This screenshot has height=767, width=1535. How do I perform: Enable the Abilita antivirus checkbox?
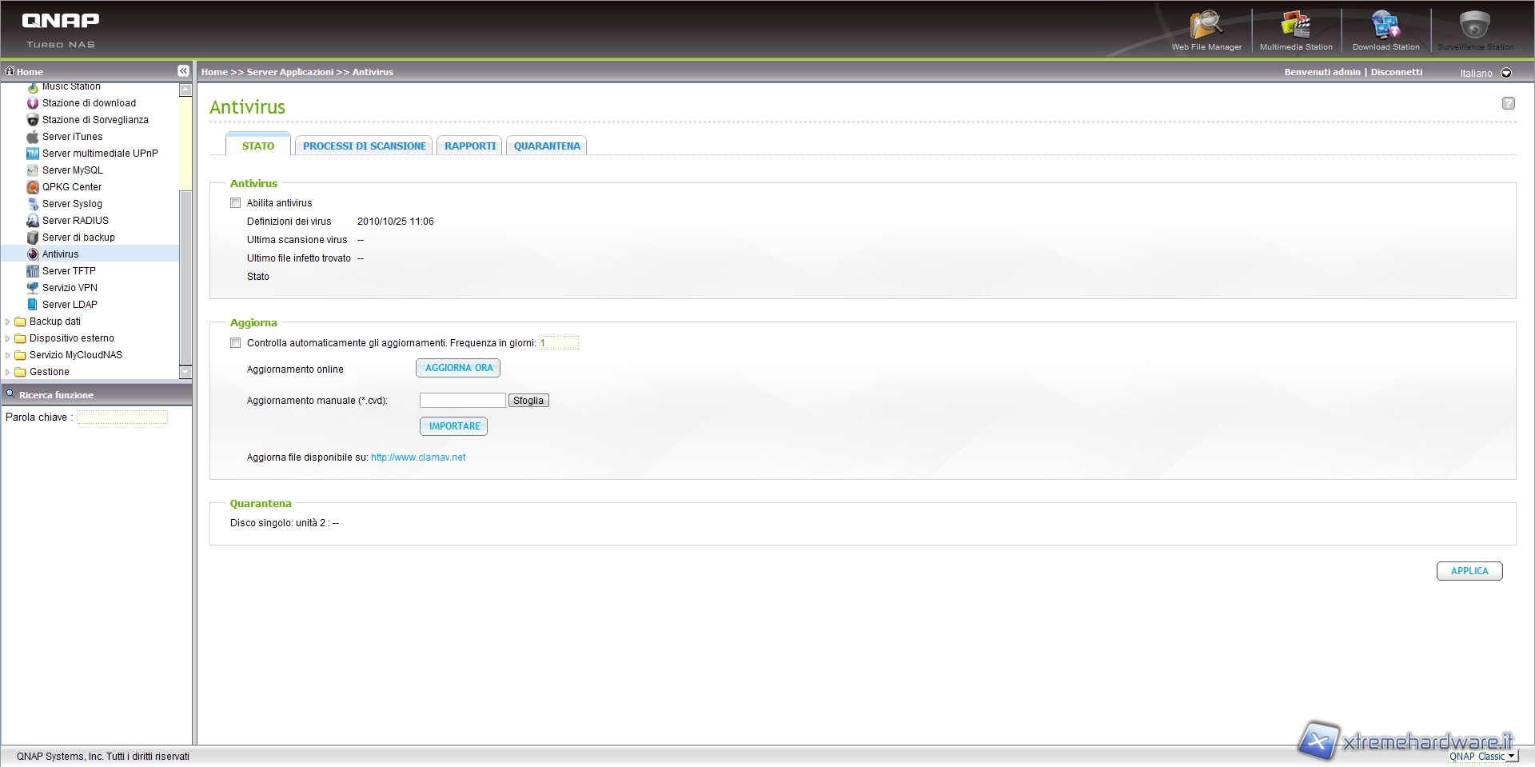tap(236, 203)
